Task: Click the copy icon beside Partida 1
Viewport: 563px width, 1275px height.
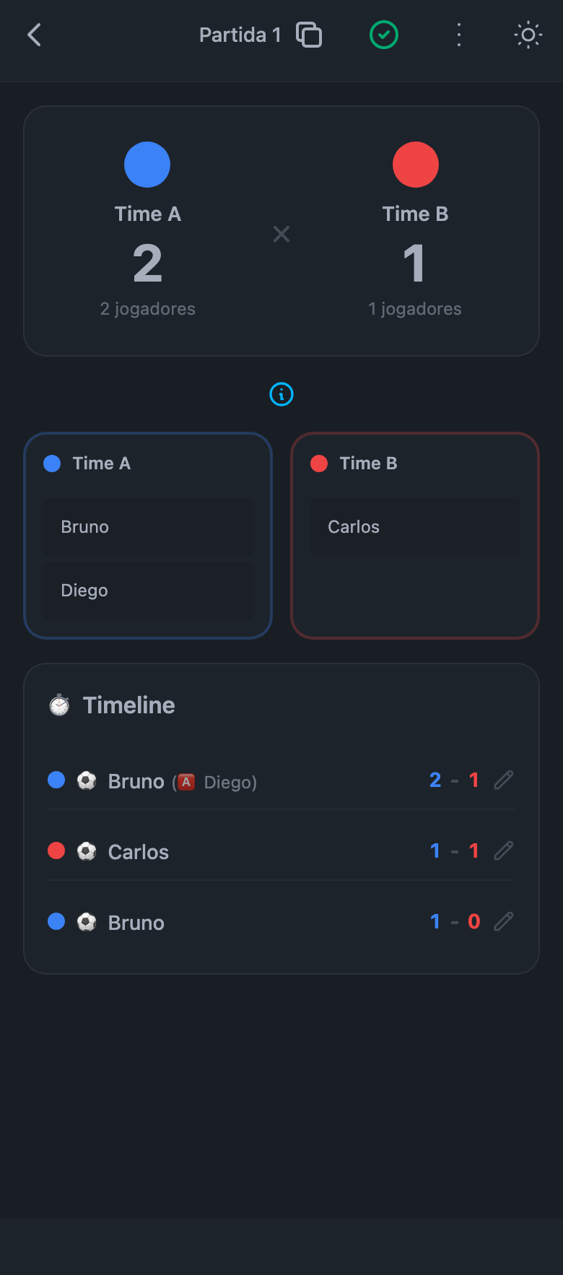Action: pos(309,35)
